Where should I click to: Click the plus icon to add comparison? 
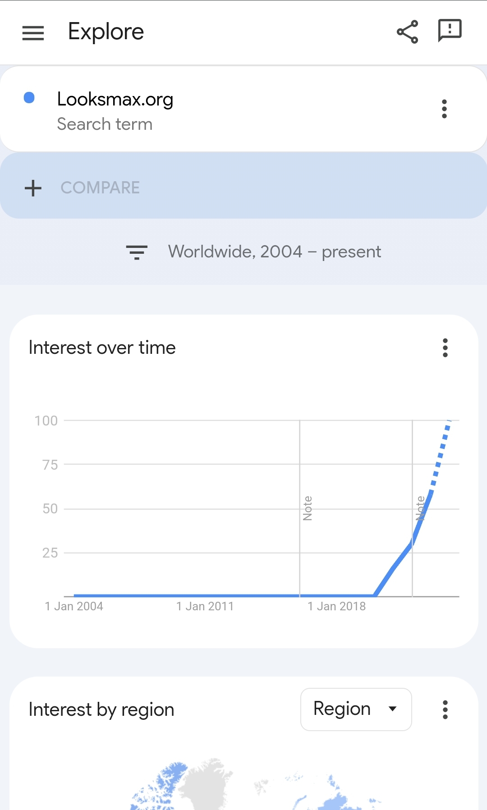[33, 188]
